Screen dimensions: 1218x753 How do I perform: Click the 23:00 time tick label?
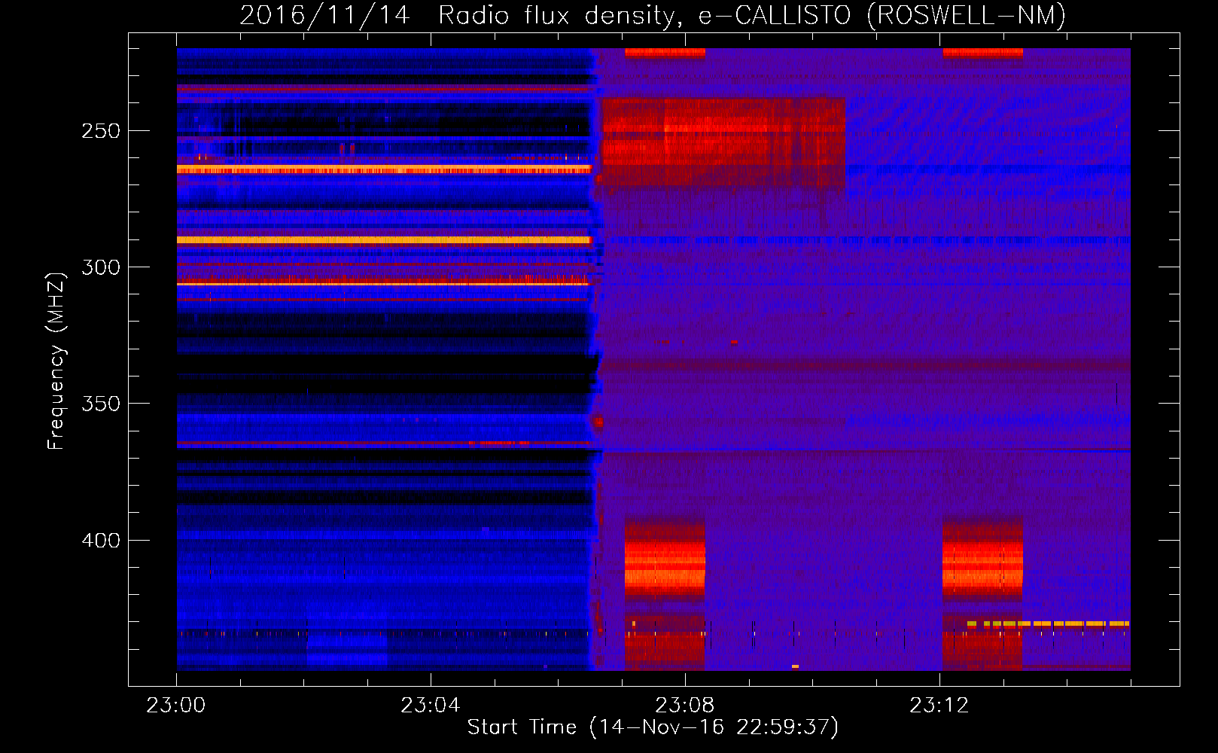coord(176,706)
